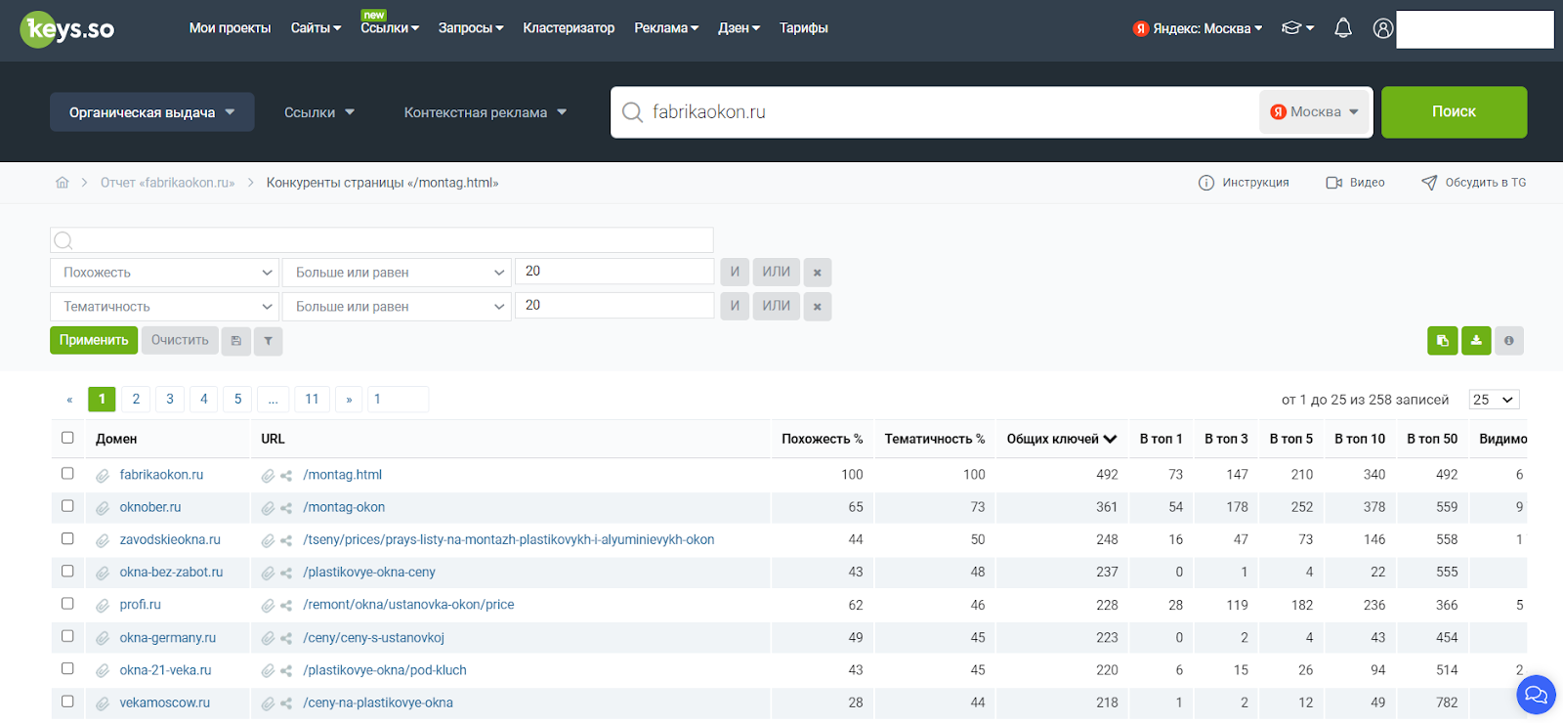Open the Сайты menu
Image resolution: width=1563 pixels, height=723 pixels.
click(x=316, y=28)
